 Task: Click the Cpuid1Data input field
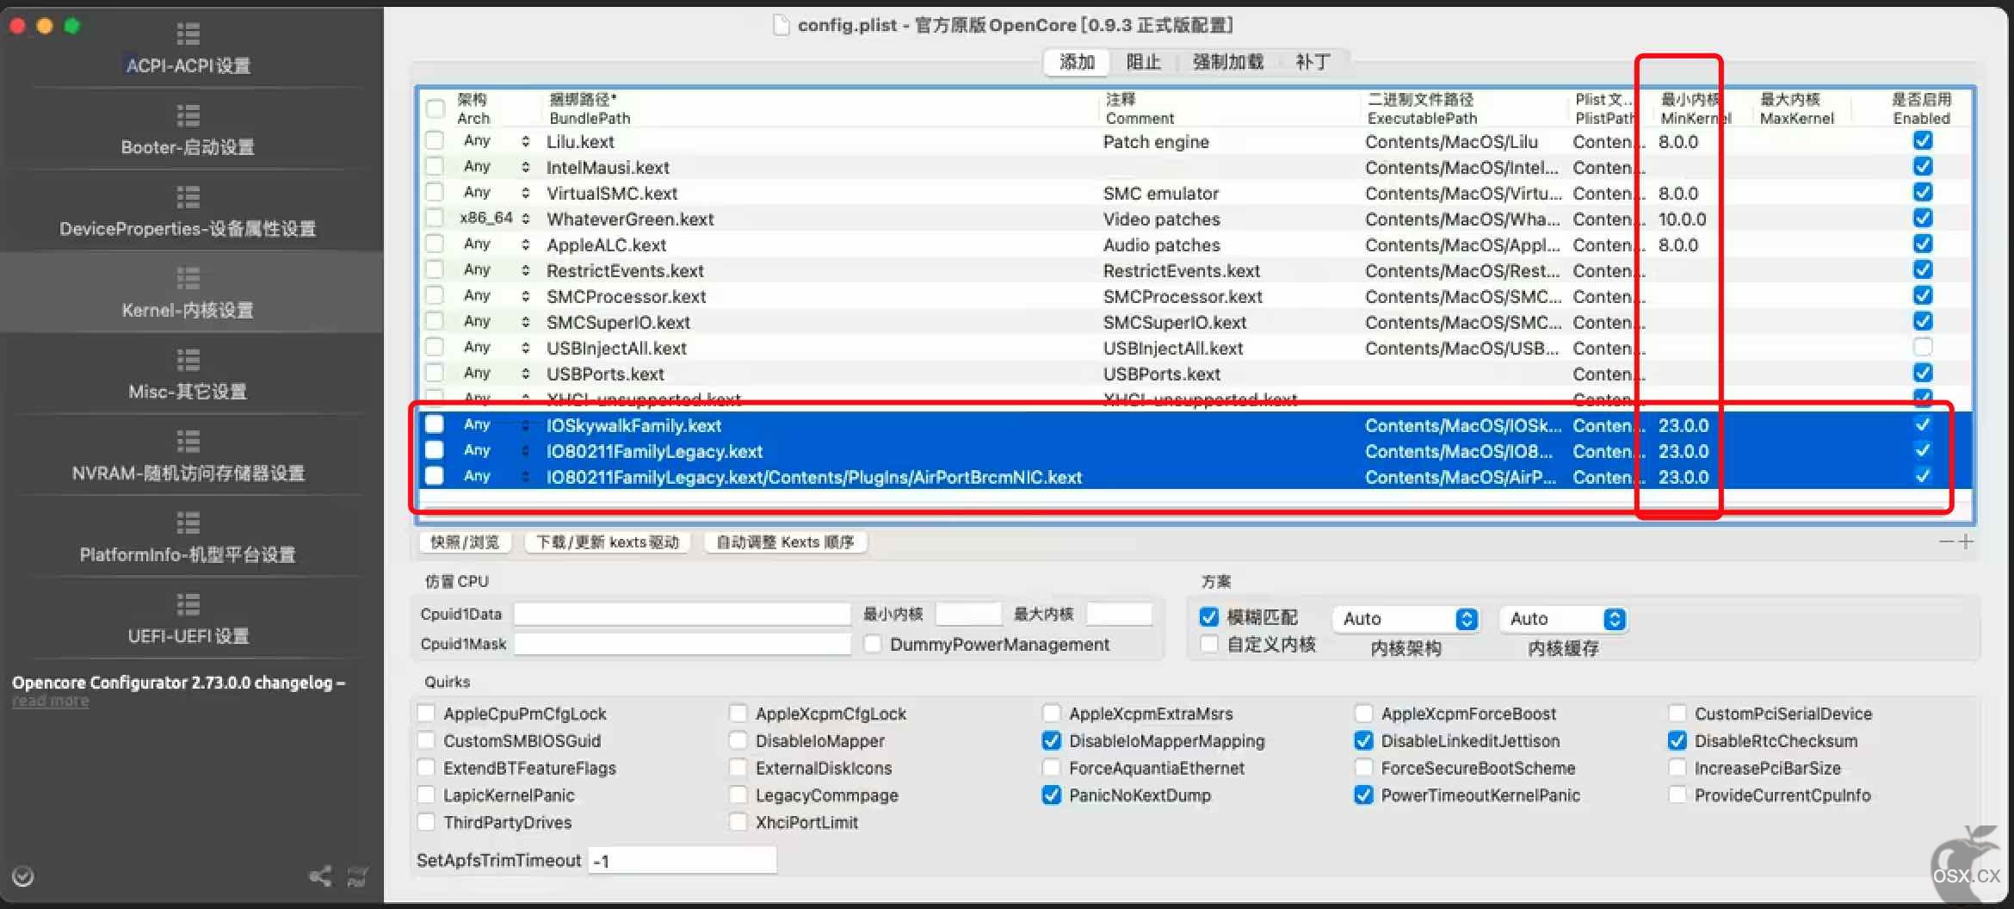point(683,614)
